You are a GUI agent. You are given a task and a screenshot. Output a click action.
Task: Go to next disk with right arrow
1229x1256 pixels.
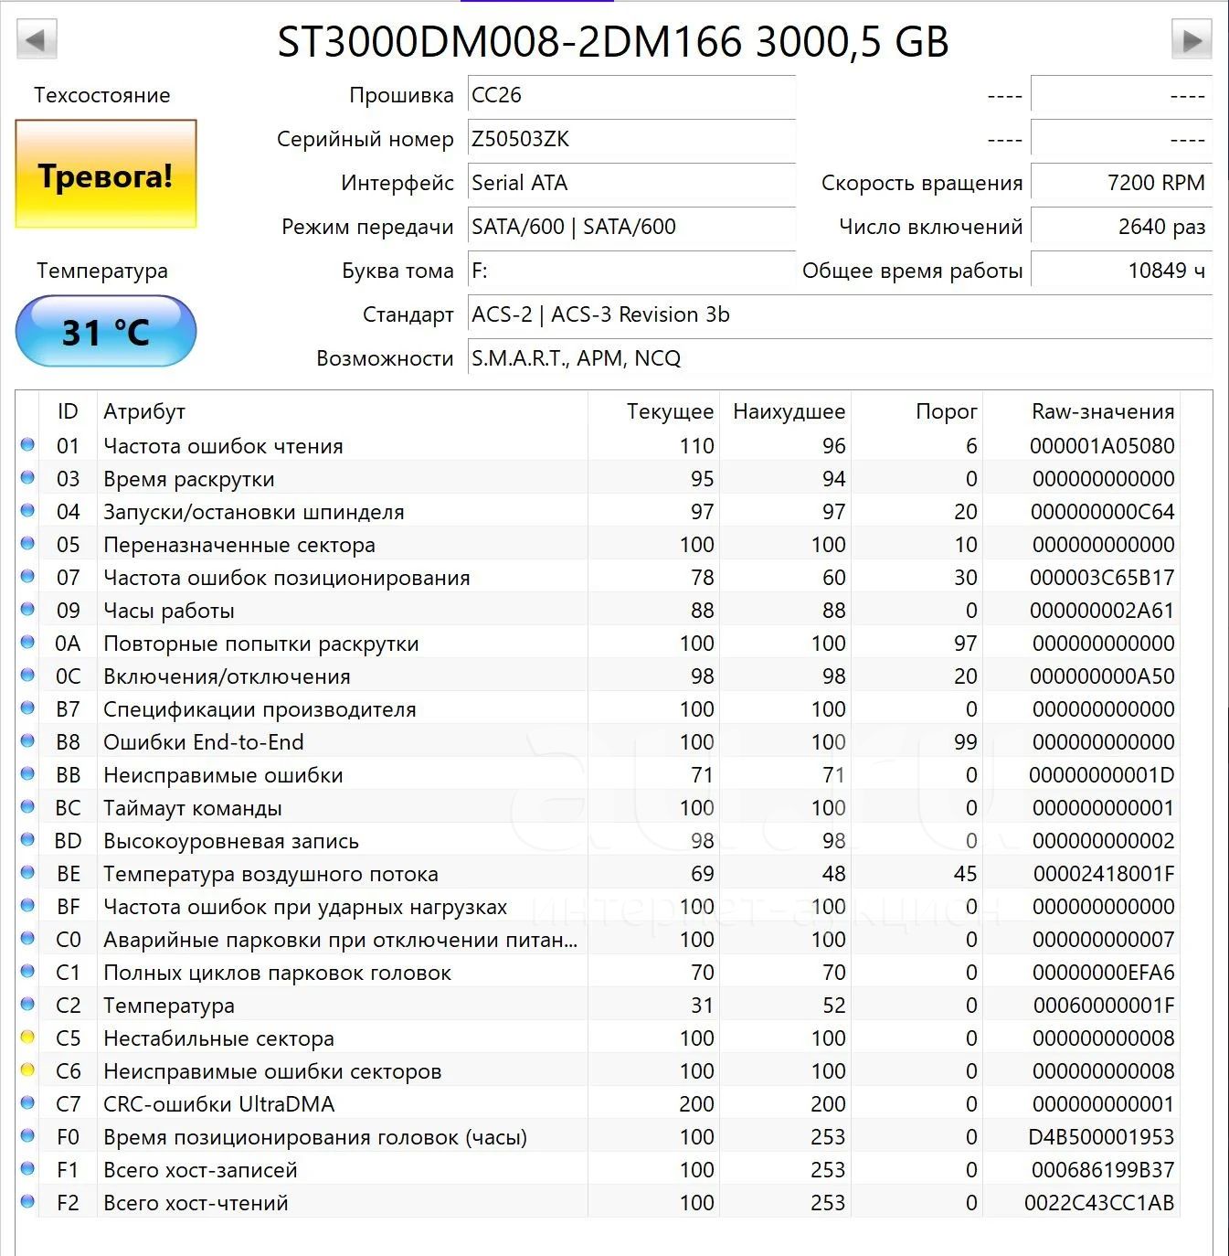1192,40
